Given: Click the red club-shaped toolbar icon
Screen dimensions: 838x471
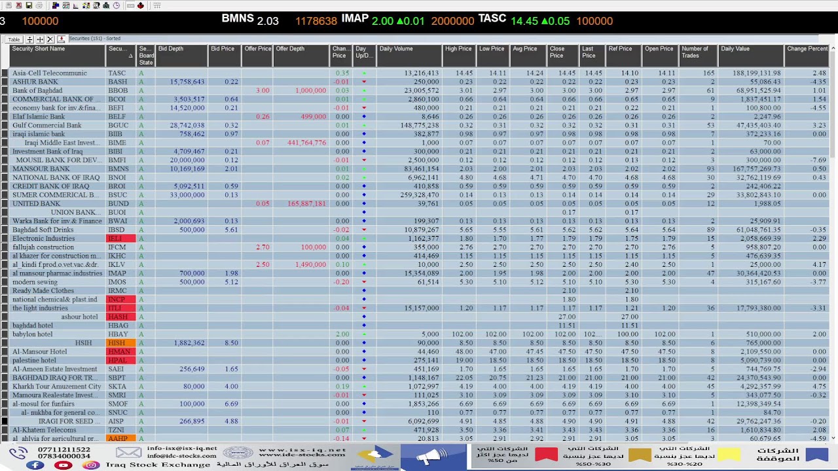Looking at the screenshot, I should 141,5.
